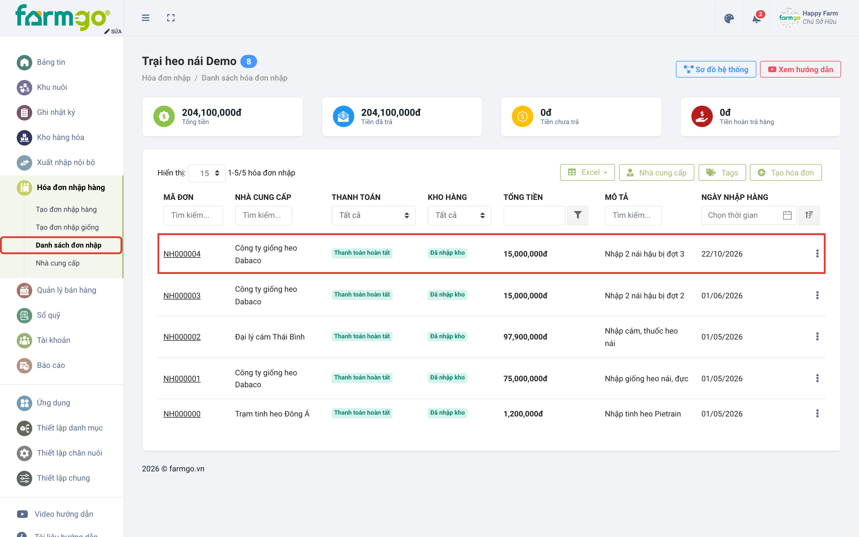Filter total amount with funnel icon
The image size is (859, 537).
577,215
